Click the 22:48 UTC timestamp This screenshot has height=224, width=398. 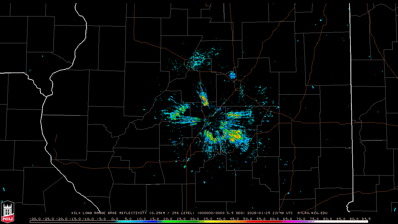[283, 213]
